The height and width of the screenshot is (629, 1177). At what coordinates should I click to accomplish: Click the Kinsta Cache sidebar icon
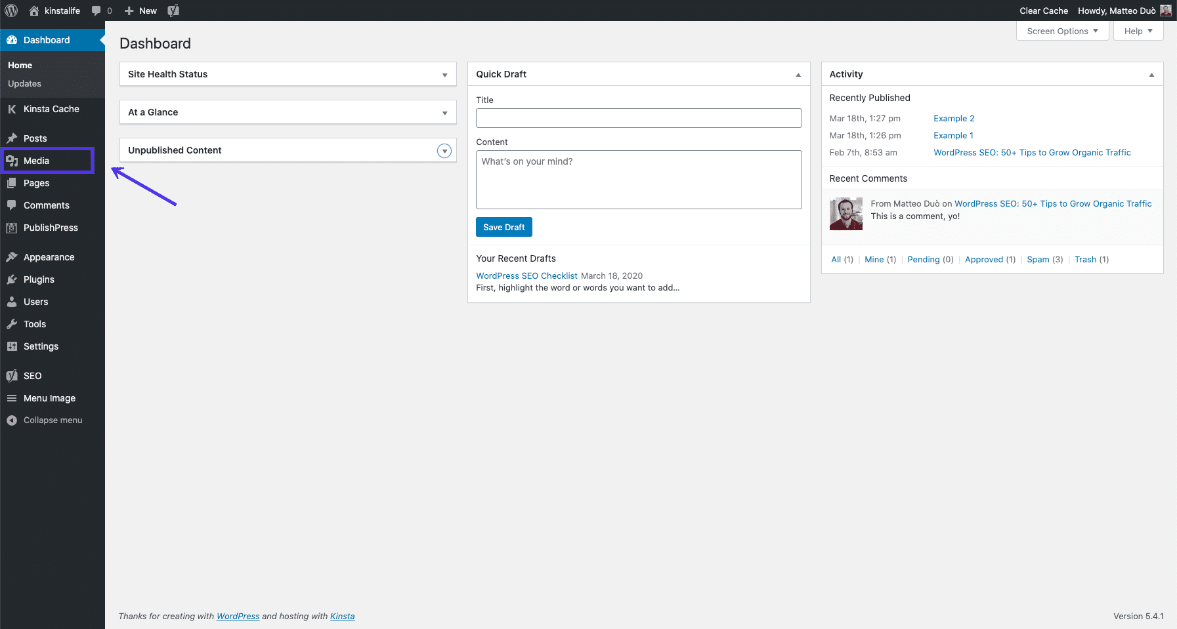[x=12, y=109]
